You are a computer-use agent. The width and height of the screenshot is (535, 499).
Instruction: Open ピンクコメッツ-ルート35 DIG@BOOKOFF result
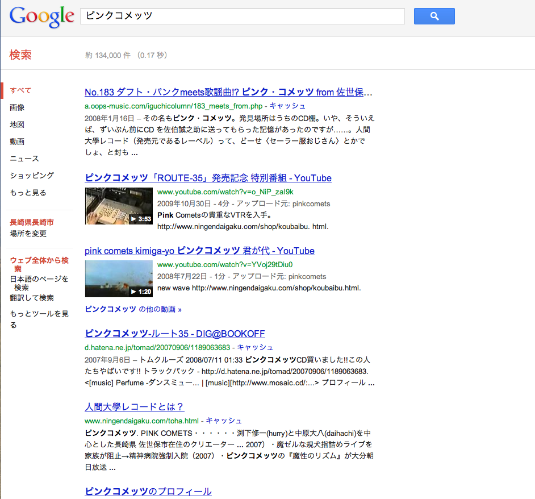coord(175,334)
